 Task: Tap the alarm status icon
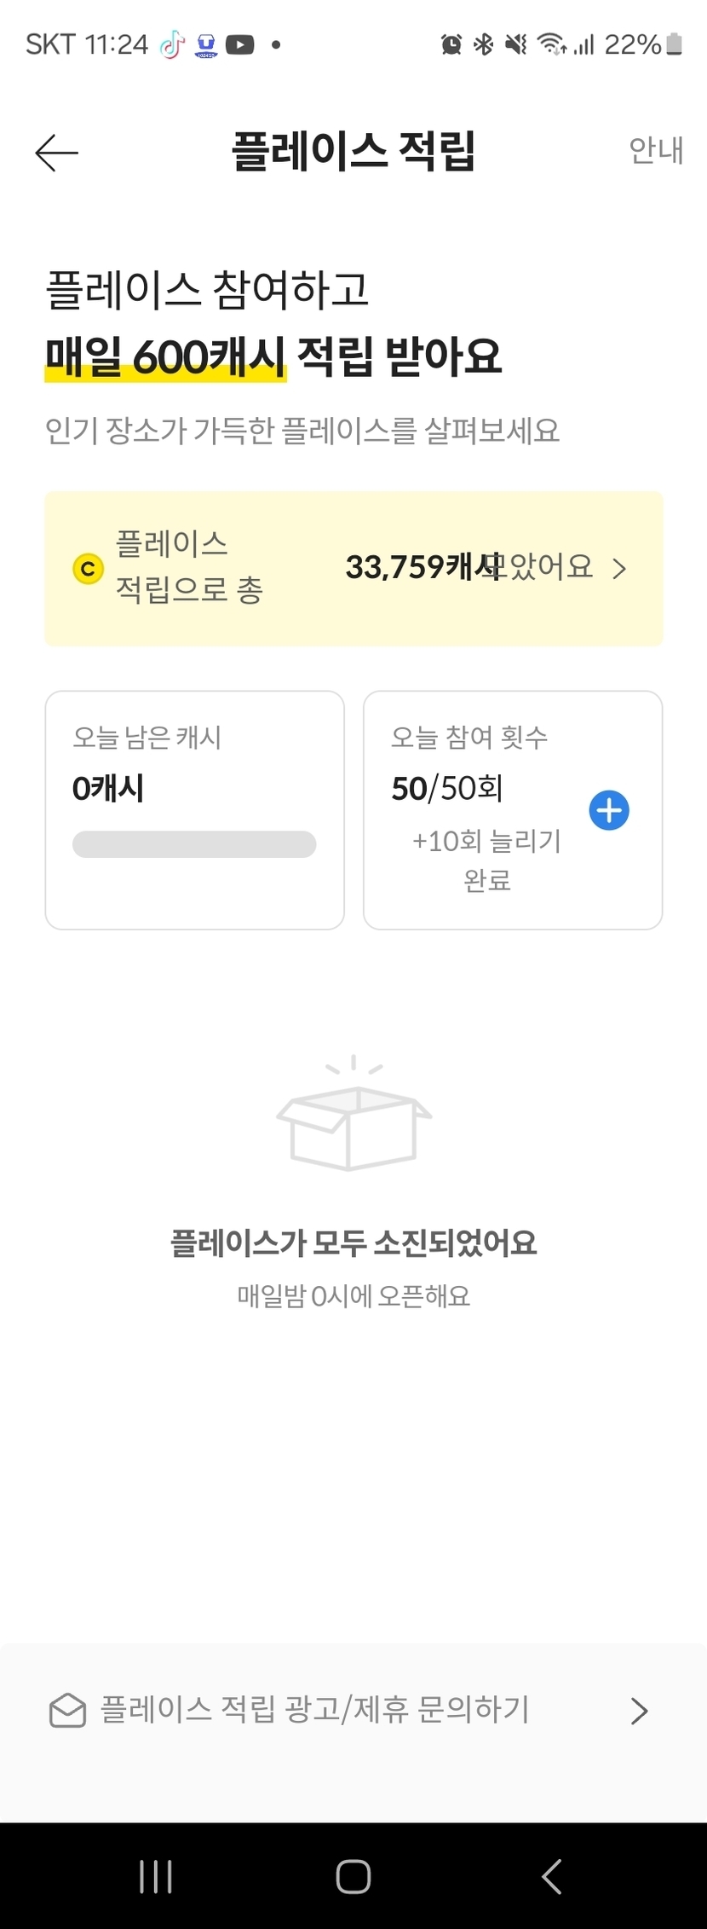click(x=451, y=44)
